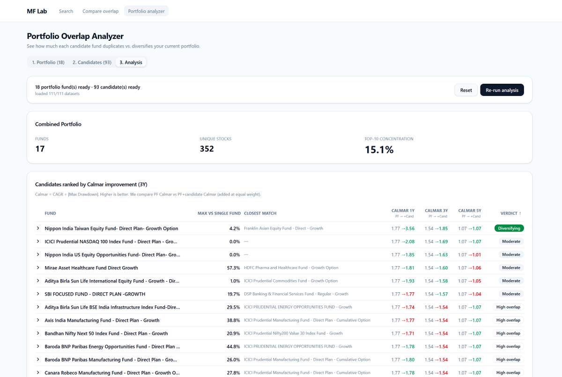Sort by CALMAR 3Y column header

tap(436, 213)
